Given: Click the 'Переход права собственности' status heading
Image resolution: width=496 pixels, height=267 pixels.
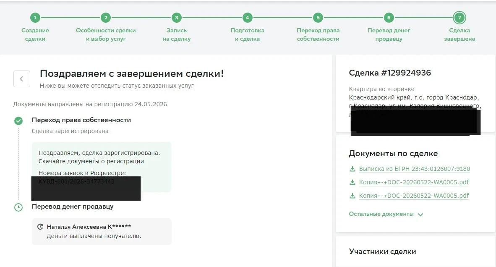Looking at the screenshot, I should point(81,120).
